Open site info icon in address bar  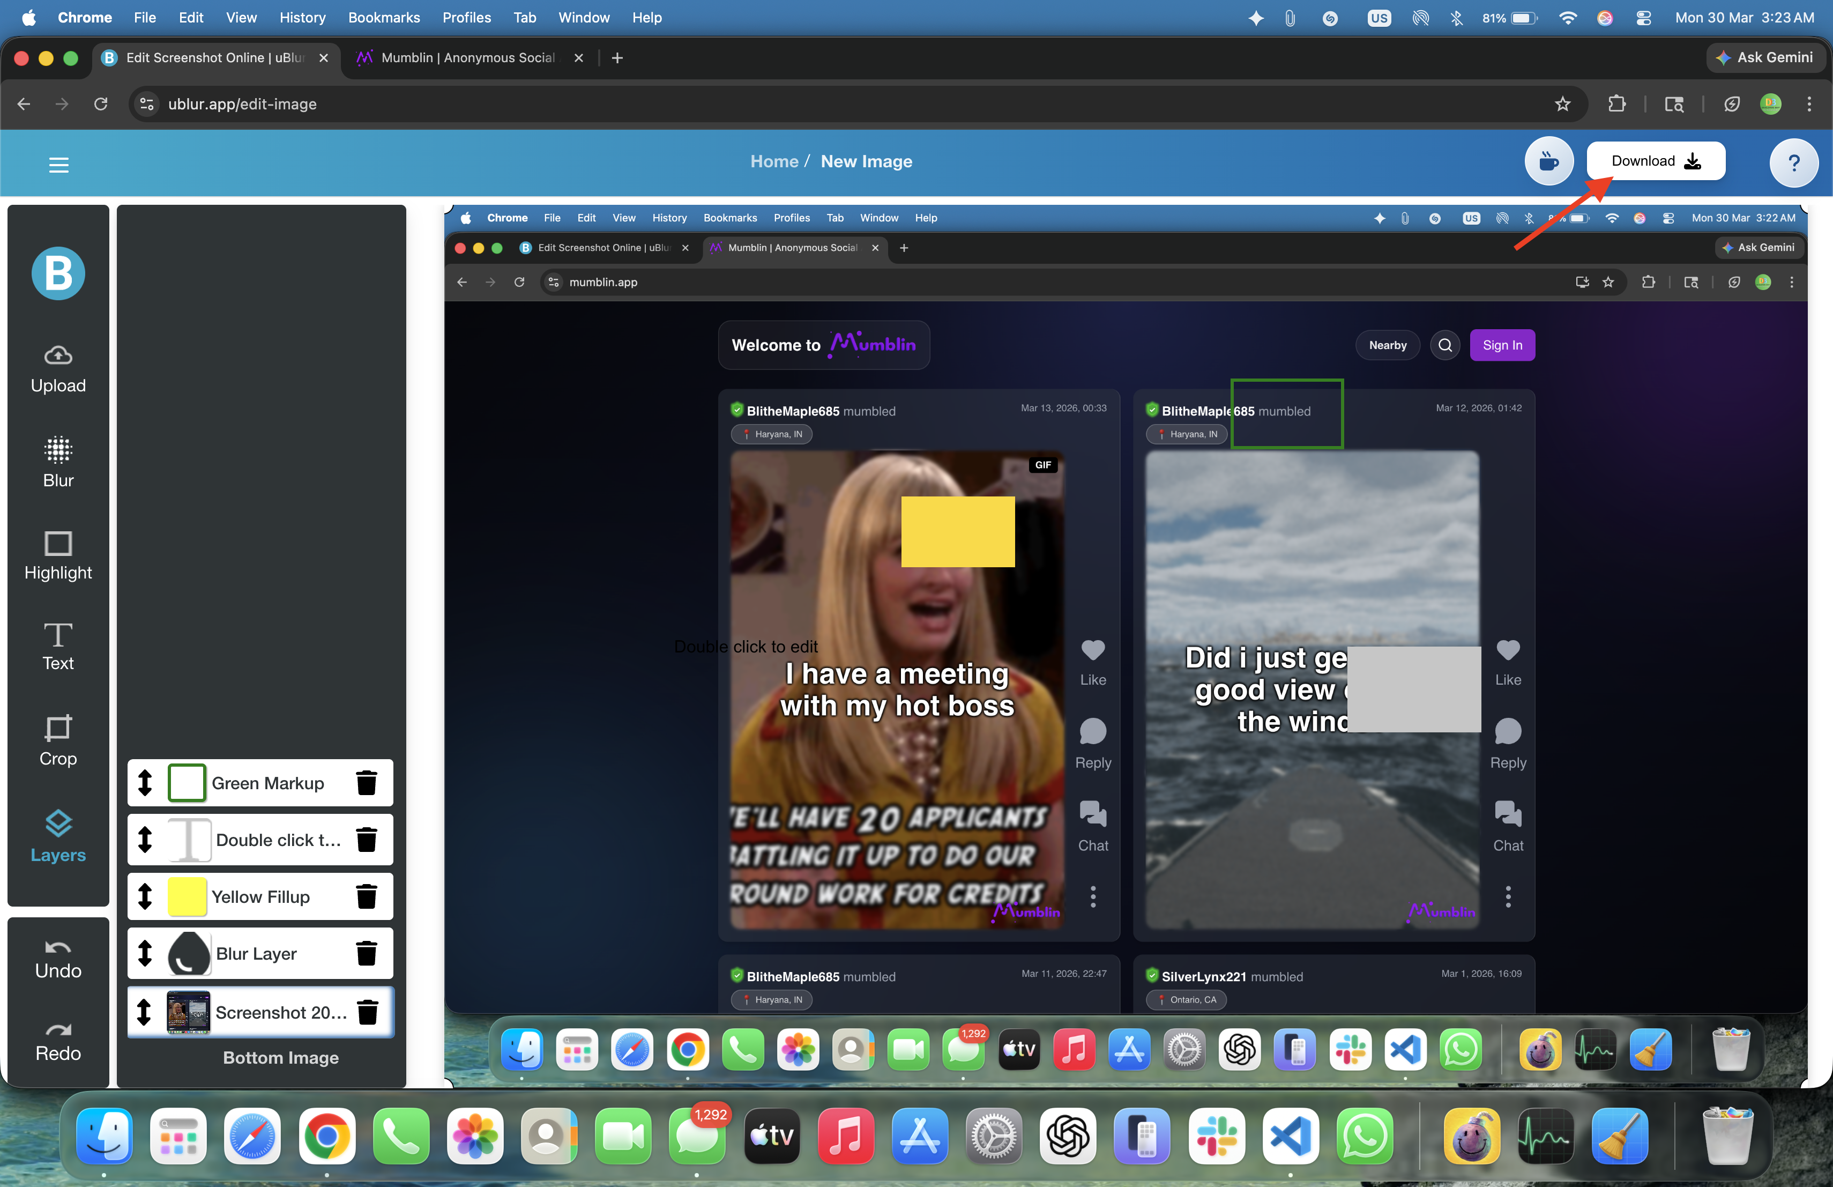(x=147, y=104)
